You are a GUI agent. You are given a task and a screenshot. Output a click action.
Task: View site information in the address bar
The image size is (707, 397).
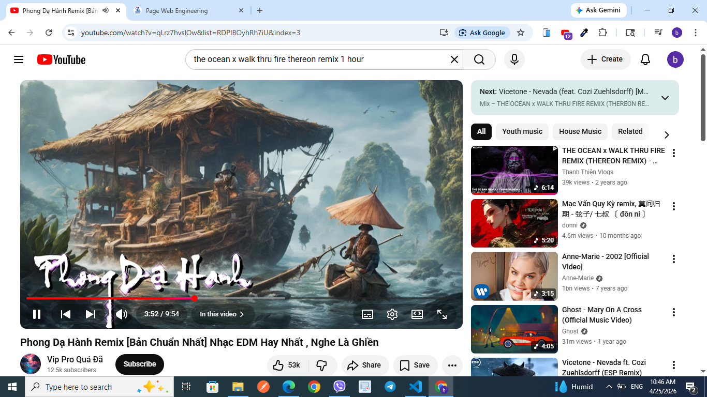click(71, 33)
